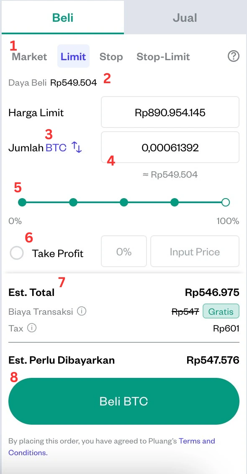
Task: Select the Stop order type
Action: (x=111, y=56)
